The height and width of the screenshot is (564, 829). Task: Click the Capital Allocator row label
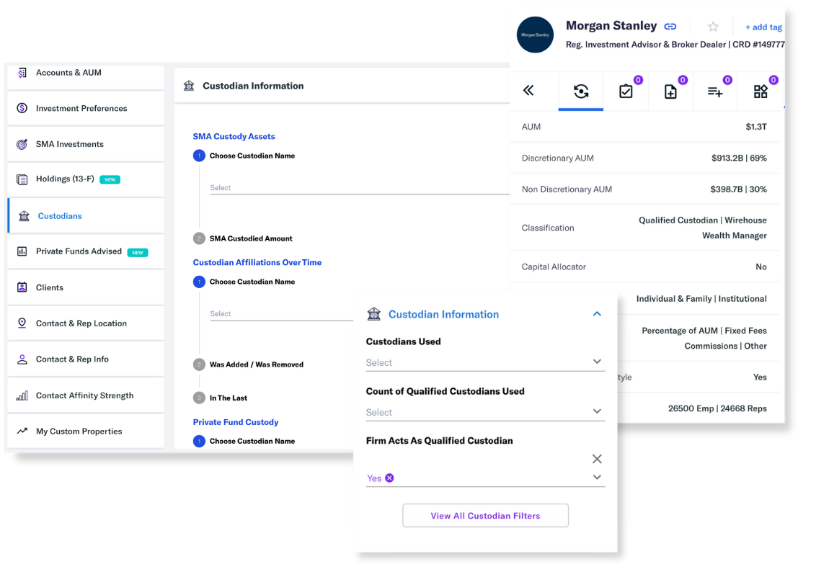(x=554, y=267)
